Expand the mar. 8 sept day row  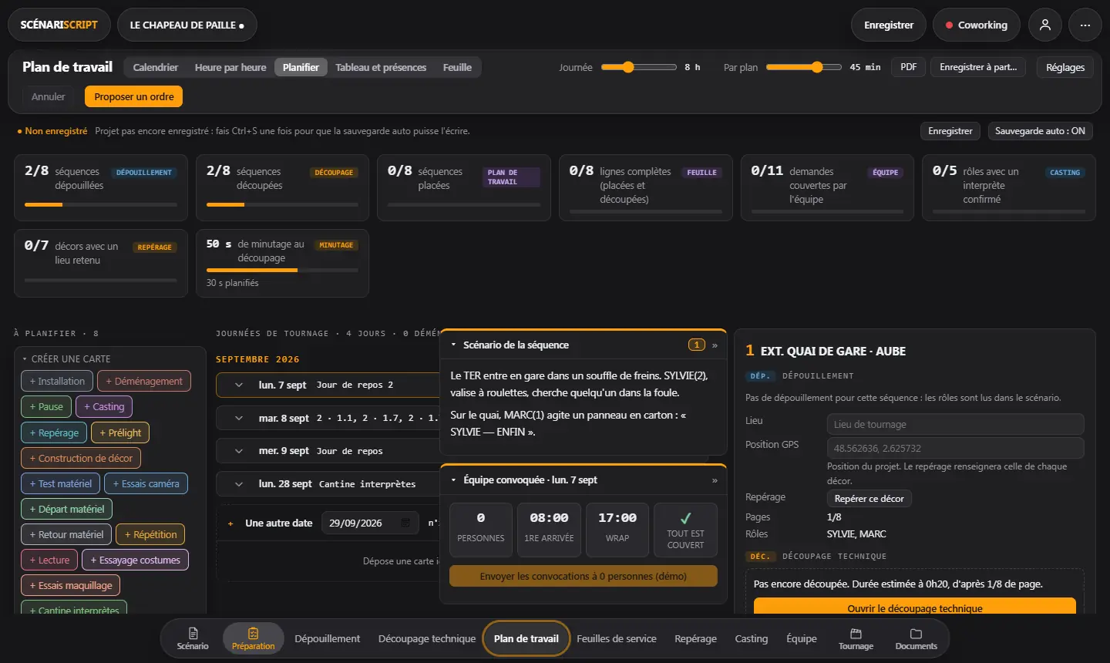[x=239, y=418]
